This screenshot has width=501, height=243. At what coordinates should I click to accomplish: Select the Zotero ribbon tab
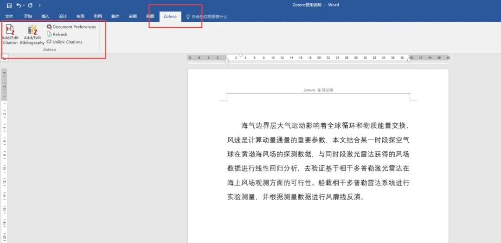[170, 16]
